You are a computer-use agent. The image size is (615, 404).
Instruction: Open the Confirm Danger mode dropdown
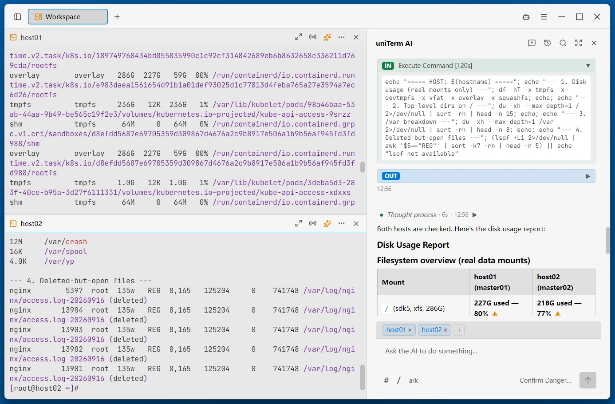point(545,380)
